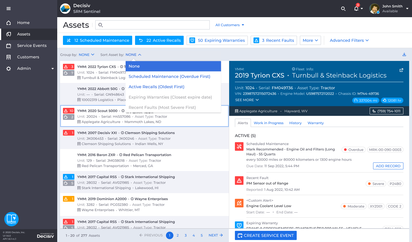Viewport: 412px width, 242px height.
Task: Click the red alert badge on 2007 Decisiv XXI
Action: pos(69,133)
